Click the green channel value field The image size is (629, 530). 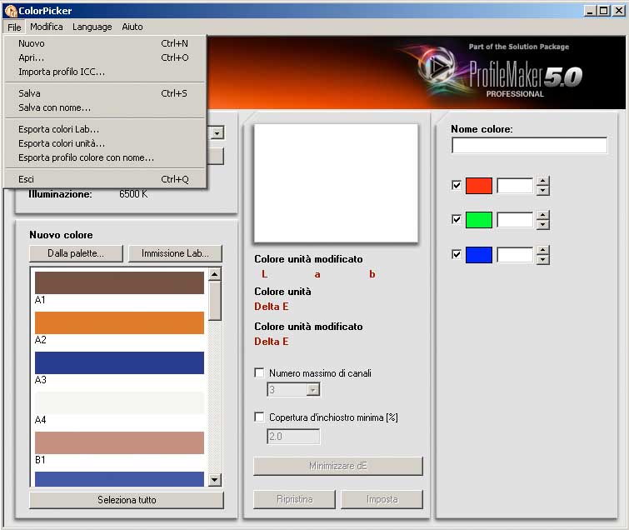point(515,220)
